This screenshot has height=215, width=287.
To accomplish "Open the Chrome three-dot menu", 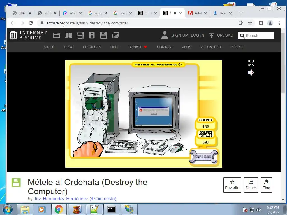I will point(279,23).
